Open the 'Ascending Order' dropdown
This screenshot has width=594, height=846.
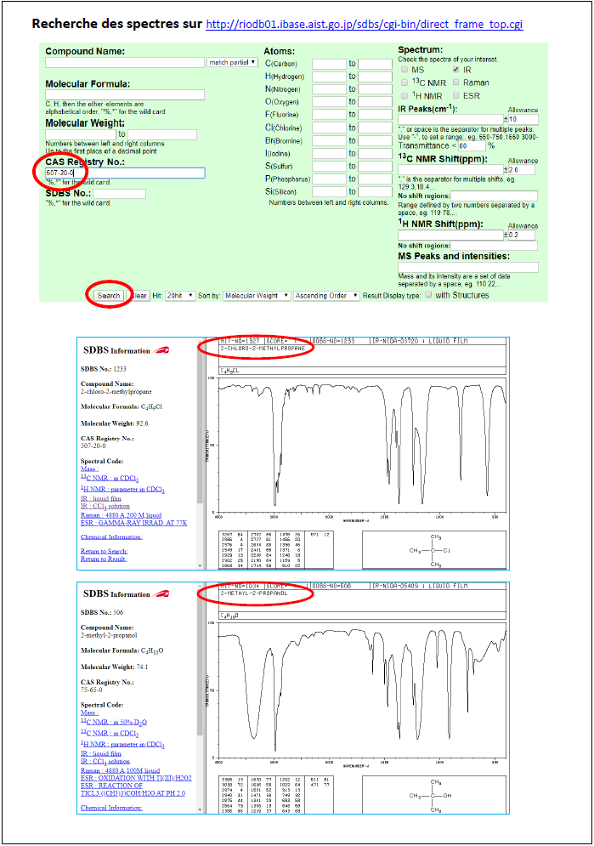[x=326, y=296]
